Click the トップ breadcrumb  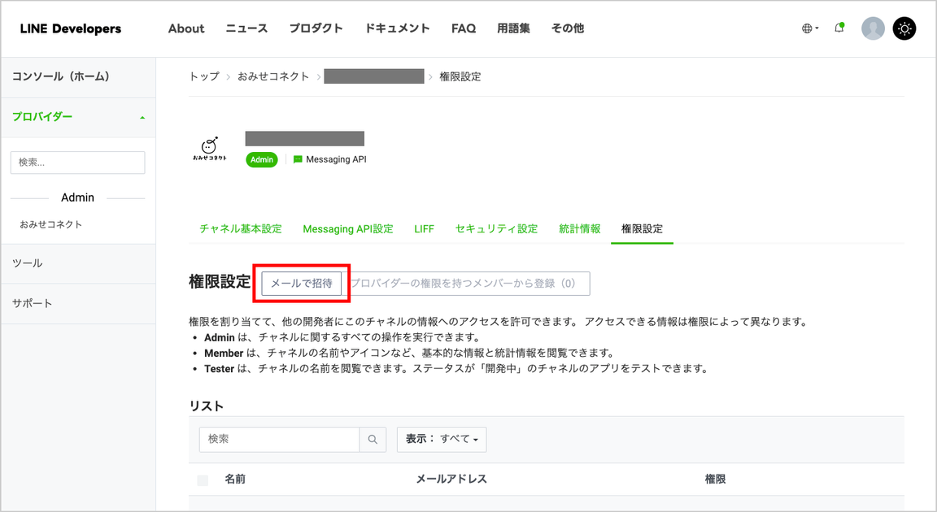[204, 76]
